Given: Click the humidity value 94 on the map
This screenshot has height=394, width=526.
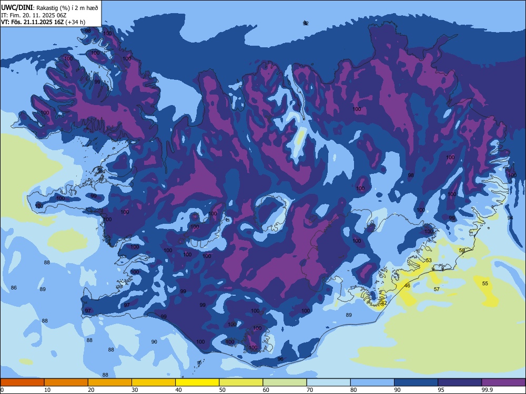Looking at the screenshot, I should [x=510, y=218].
